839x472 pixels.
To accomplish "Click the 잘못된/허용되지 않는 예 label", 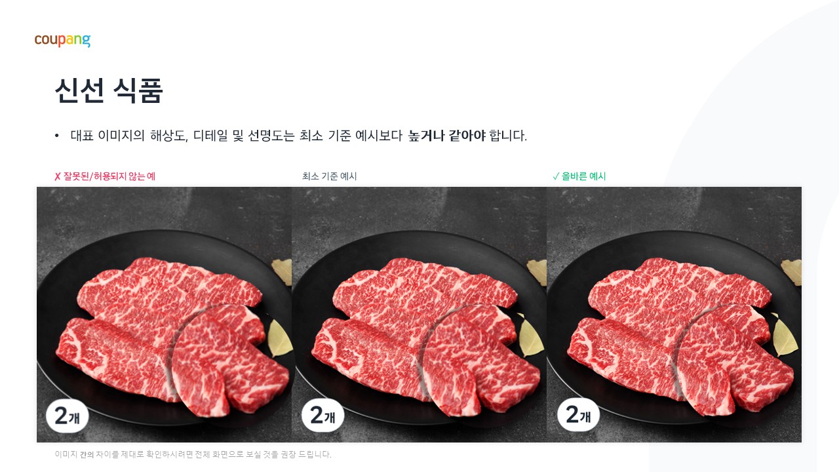I will click(x=109, y=176).
